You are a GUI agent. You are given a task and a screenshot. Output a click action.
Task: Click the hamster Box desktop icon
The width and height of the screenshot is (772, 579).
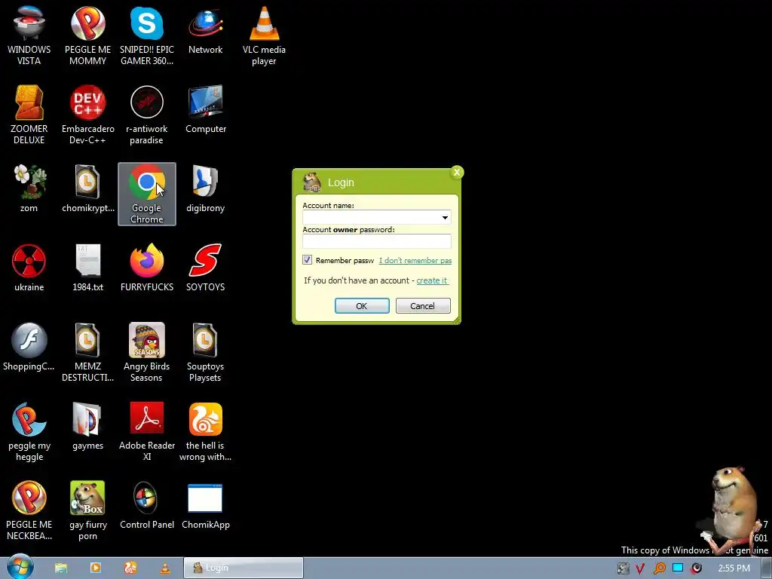pyautogui.click(x=87, y=510)
